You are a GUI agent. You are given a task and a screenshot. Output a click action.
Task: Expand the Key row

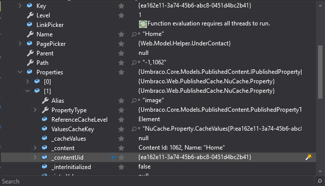[x=20, y=6]
